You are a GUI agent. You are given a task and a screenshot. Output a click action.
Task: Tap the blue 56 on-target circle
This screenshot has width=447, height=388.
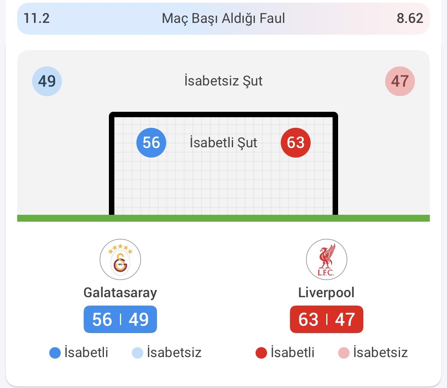click(x=151, y=143)
